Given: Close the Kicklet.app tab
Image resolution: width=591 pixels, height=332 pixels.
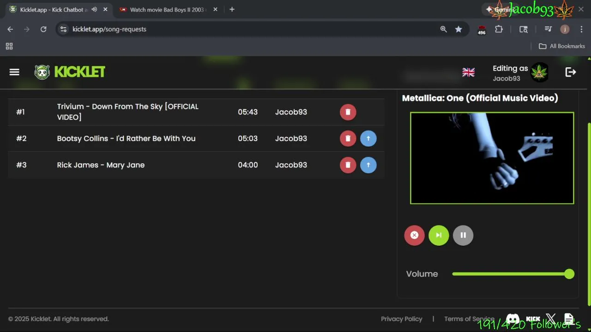Looking at the screenshot, I should [x=105, y=9].
